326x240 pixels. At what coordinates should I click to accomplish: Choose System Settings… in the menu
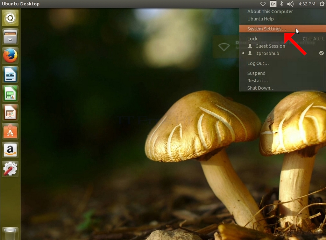[x=283, y=29]
